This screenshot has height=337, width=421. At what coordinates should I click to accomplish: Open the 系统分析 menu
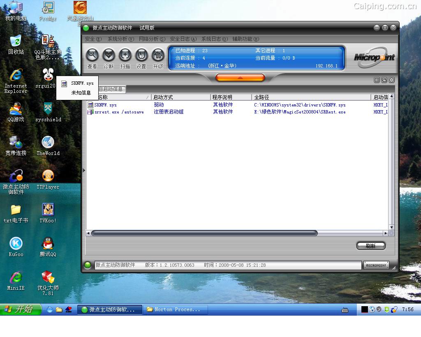pos(121,39)
